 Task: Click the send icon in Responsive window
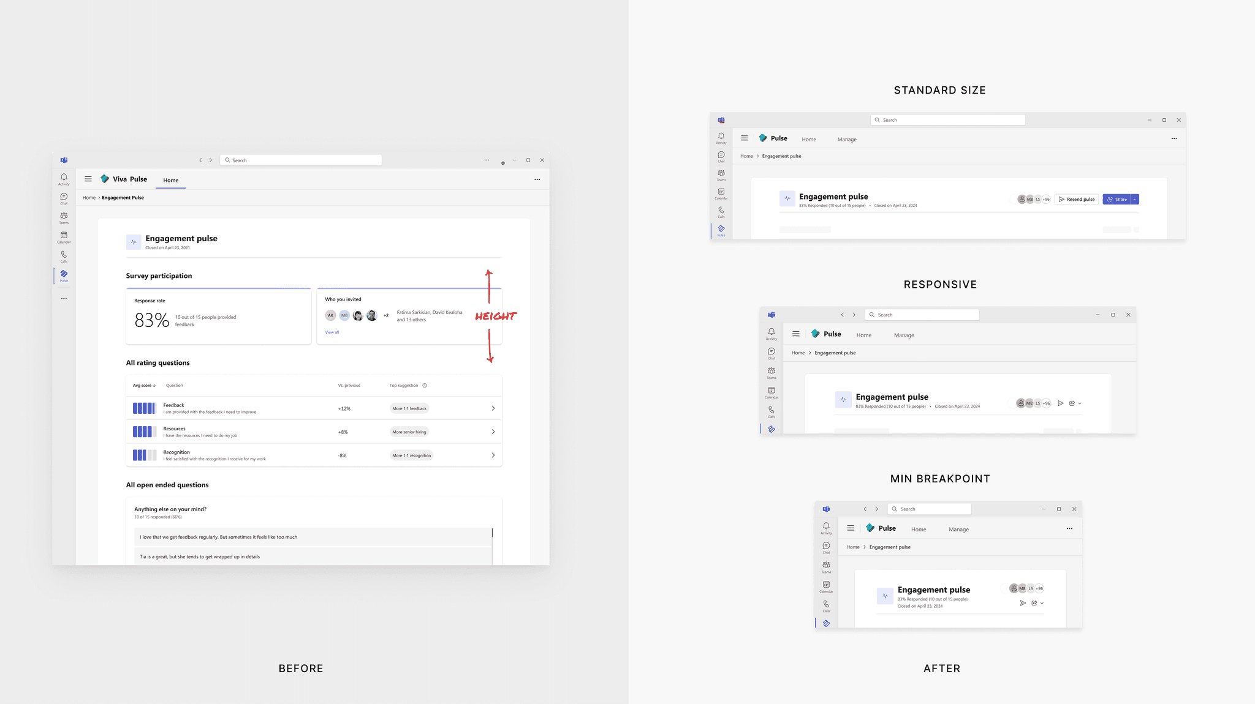pyautogui.click(x=1061, y=403)
